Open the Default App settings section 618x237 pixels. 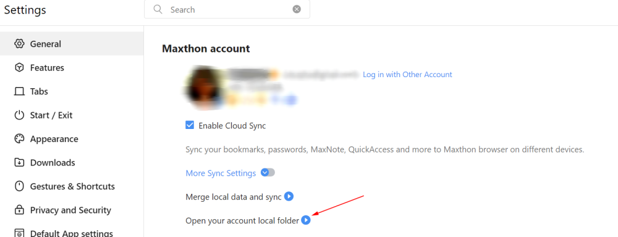(64, 233)
